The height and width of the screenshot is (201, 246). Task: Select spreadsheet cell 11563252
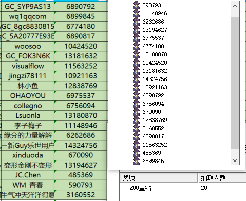81,66
